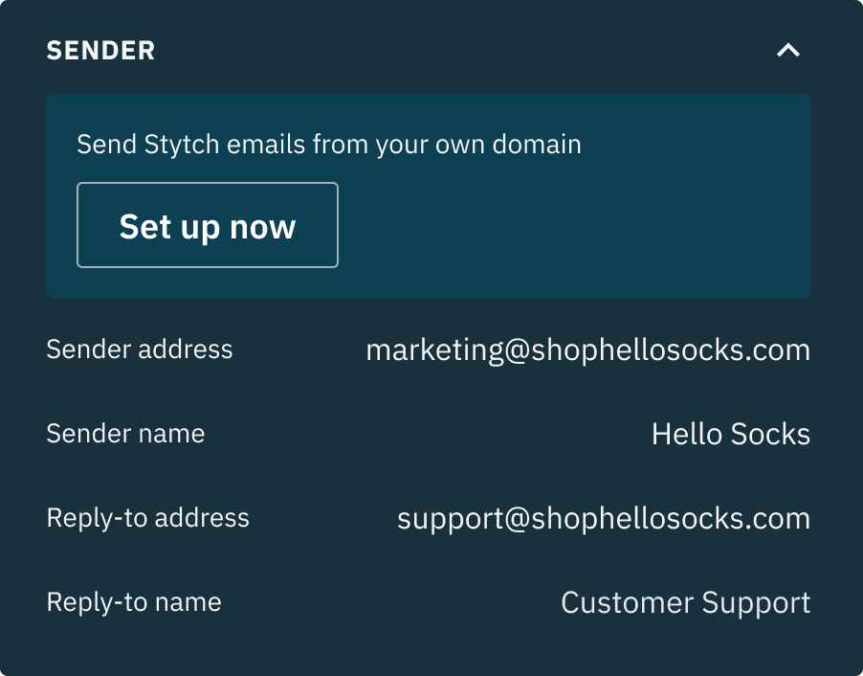Select the Hello Socks sender name value
The height and width of the screenshot is (676, 863).
point(731,434)
